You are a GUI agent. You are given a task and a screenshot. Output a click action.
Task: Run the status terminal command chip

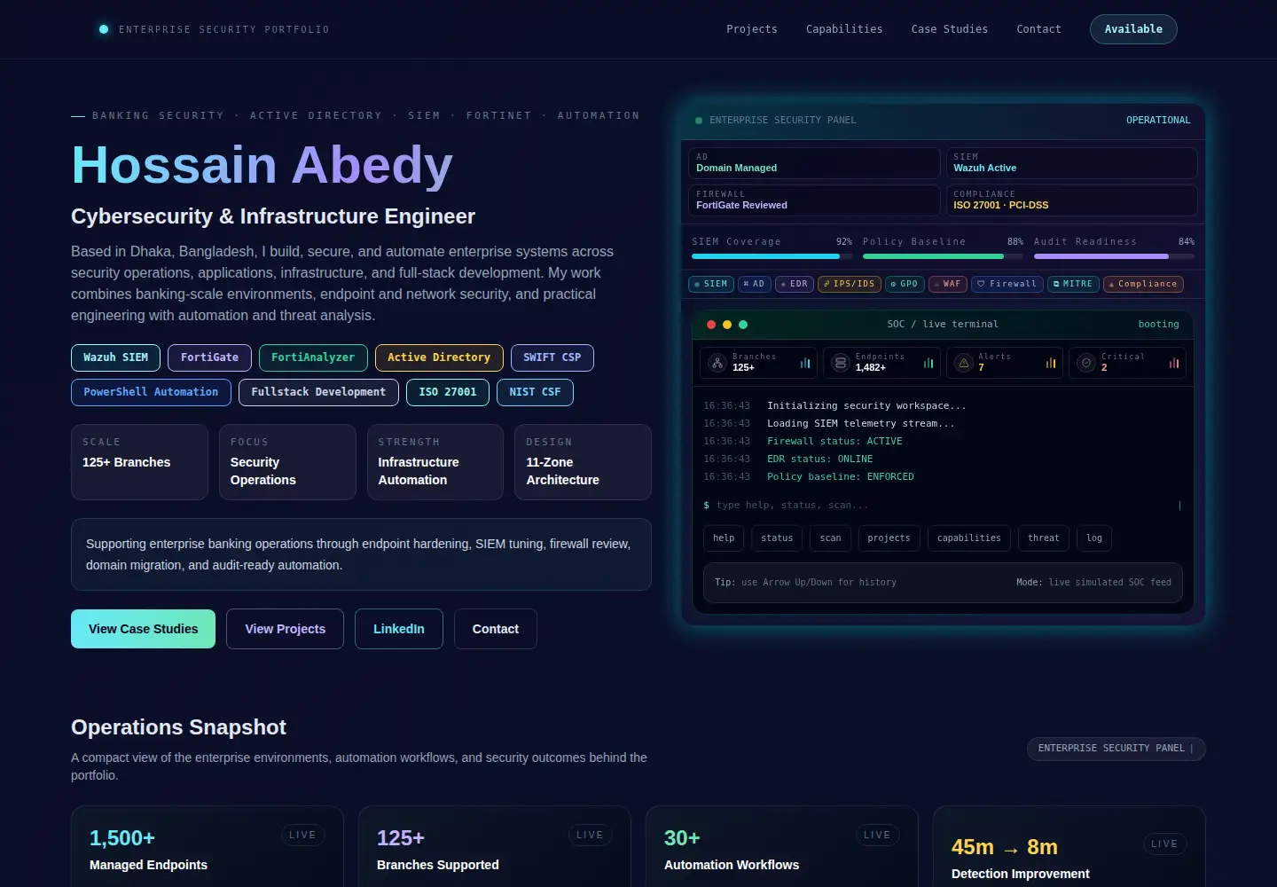tap(777, 538)
